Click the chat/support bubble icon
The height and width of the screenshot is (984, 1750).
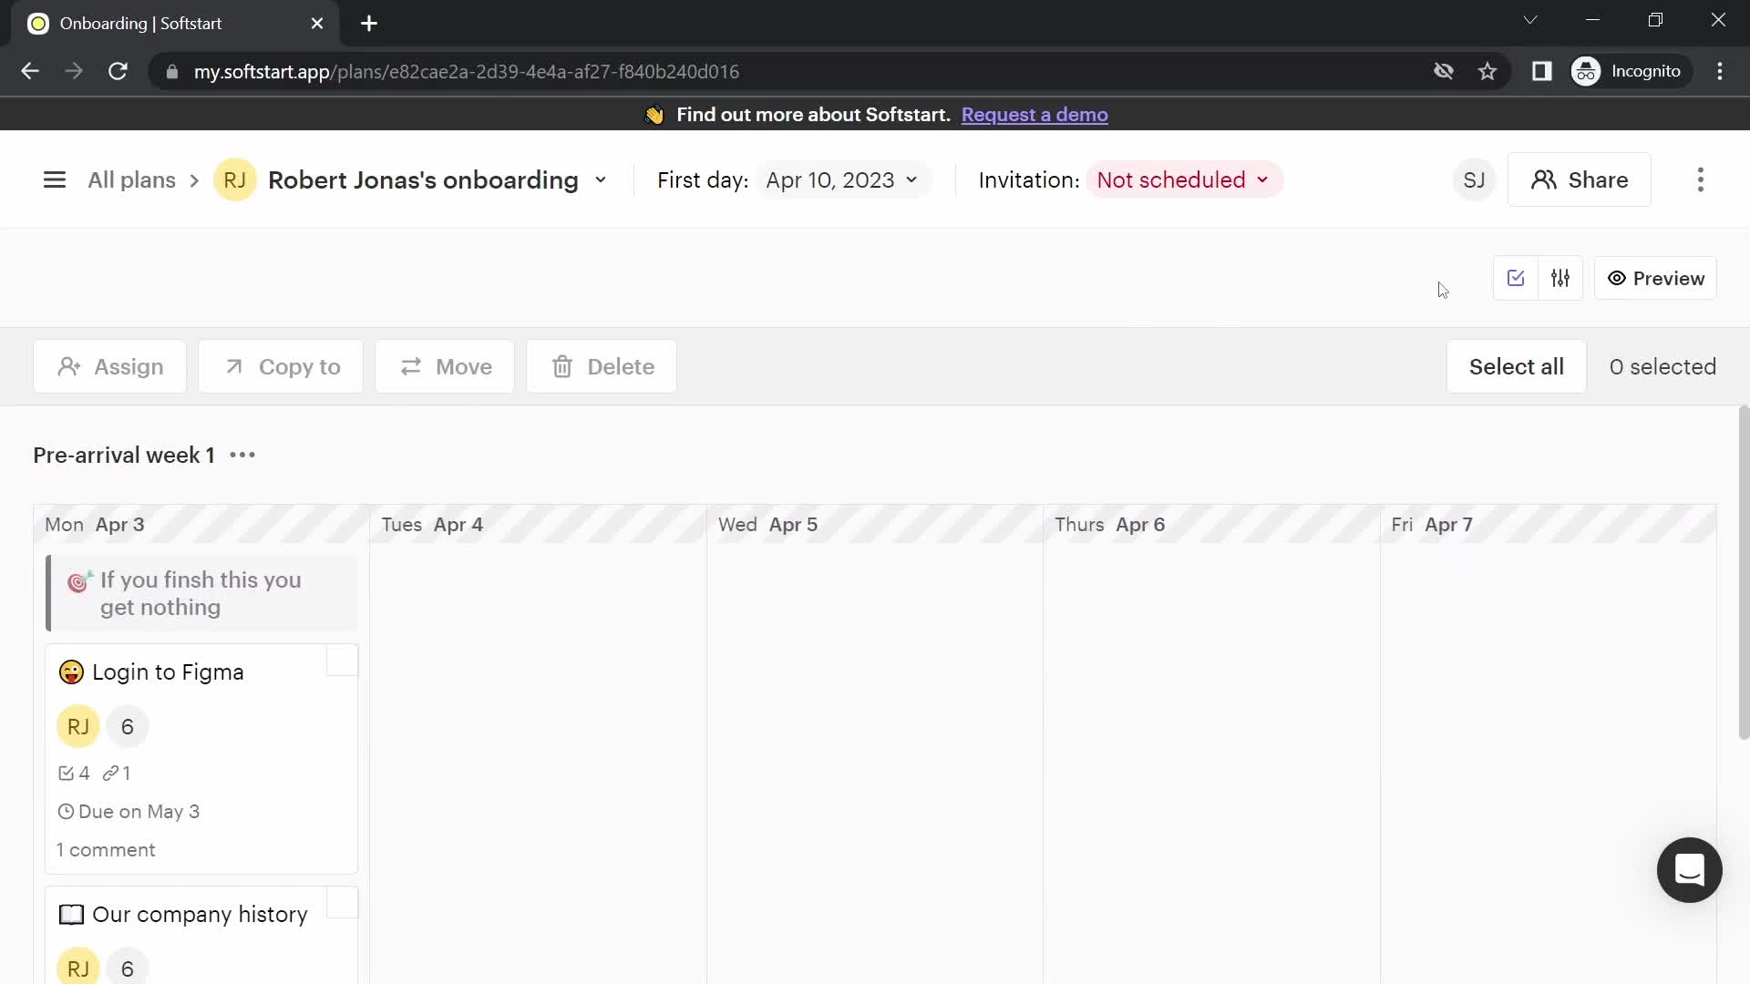[x=1689, y=871]
